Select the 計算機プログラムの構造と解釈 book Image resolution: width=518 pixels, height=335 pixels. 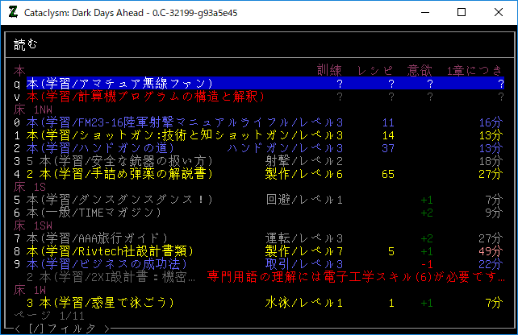[145, 97]
